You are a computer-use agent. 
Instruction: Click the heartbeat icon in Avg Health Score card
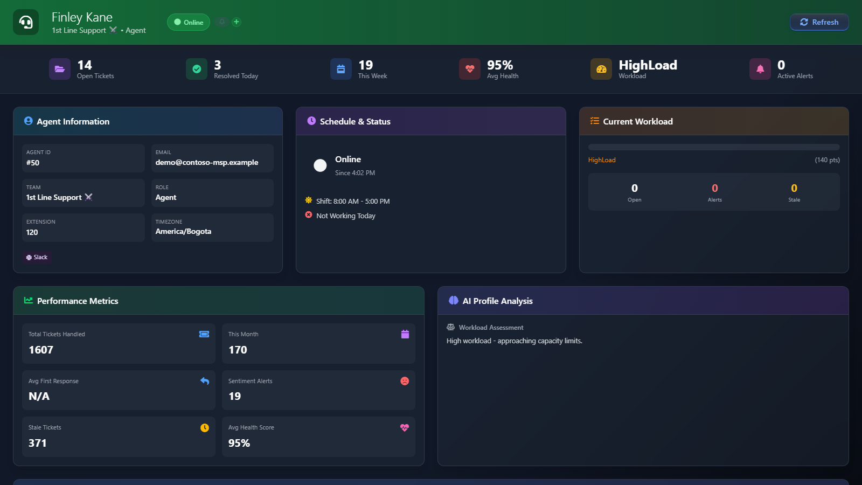[x=405, y=427]
